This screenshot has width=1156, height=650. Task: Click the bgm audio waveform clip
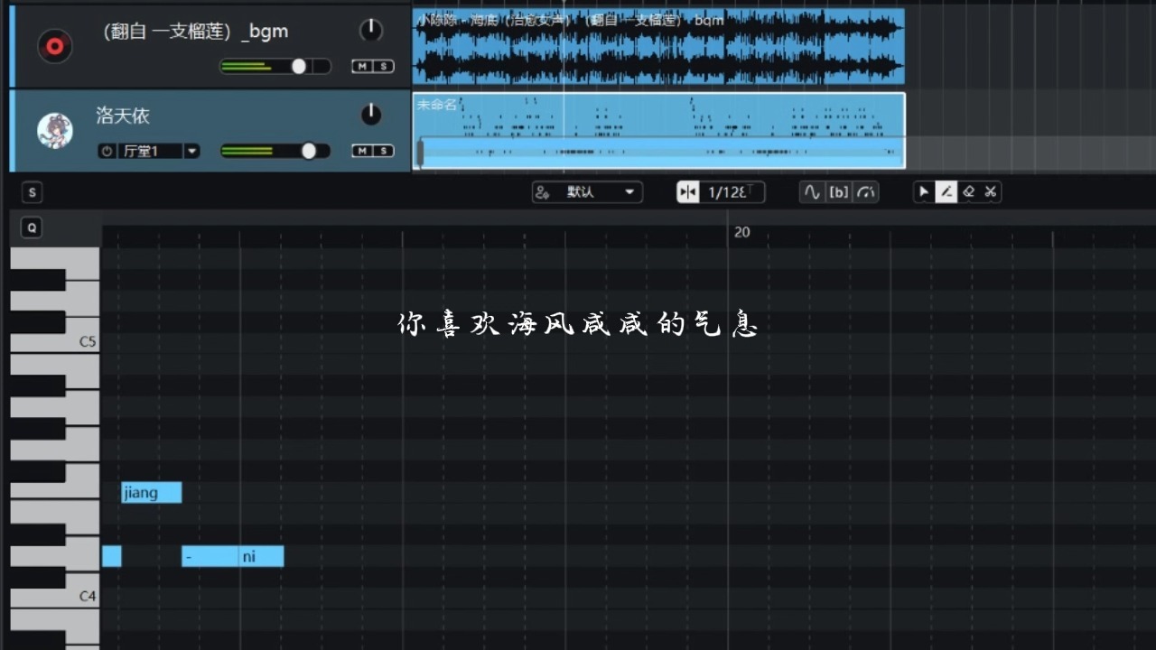click(x=658, y=46)
